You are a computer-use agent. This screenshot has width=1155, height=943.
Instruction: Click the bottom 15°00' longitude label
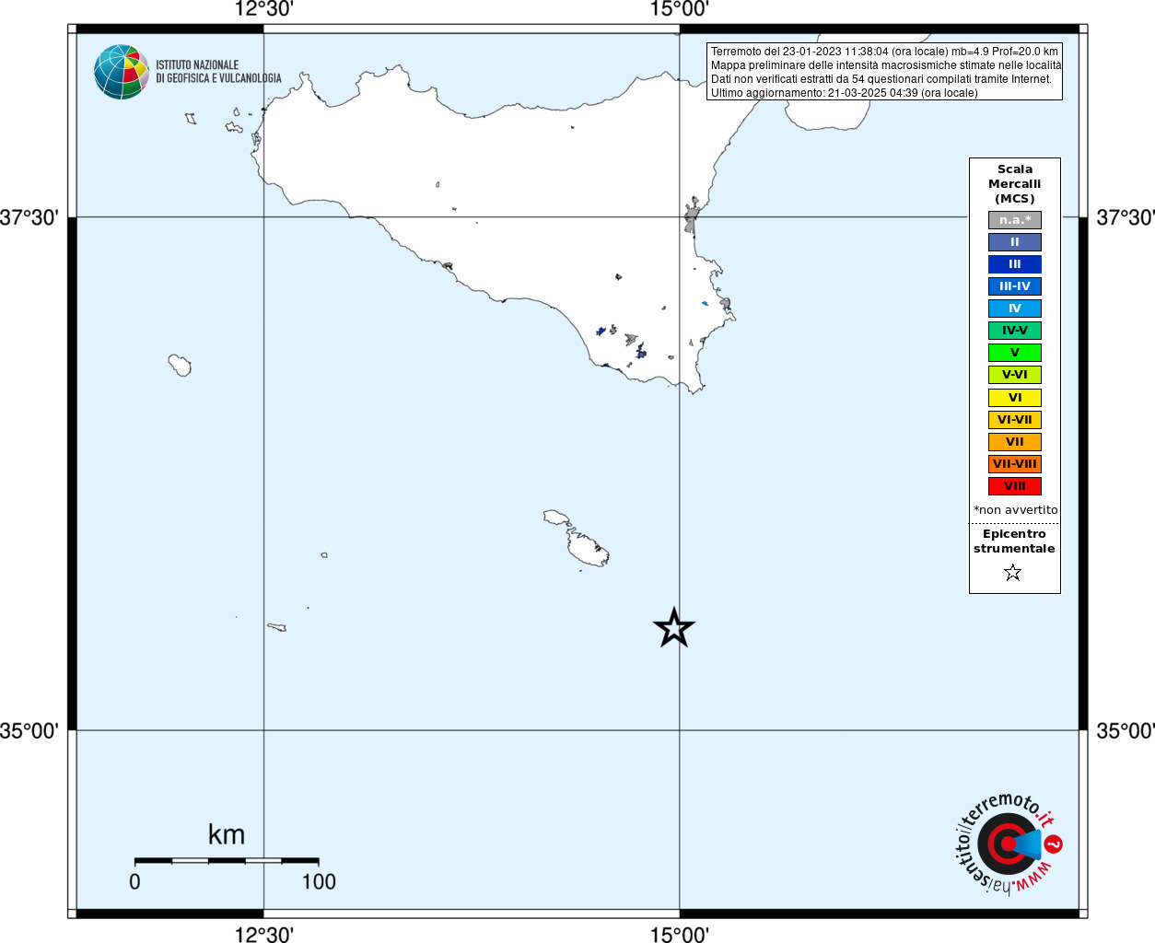(680, 935)
